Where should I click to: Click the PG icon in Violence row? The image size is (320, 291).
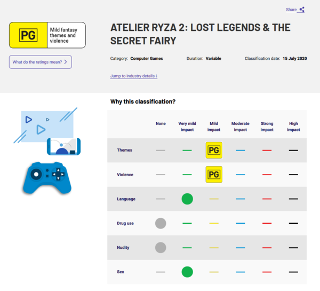pyautogui.click(x=214, y=175)
